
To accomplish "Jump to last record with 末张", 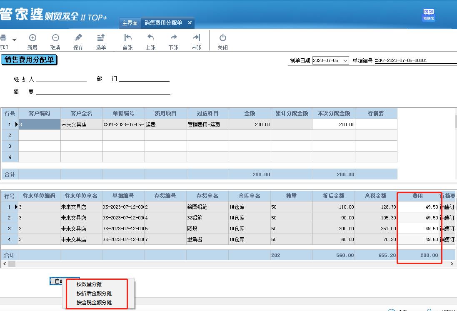I will click(197, 38).
